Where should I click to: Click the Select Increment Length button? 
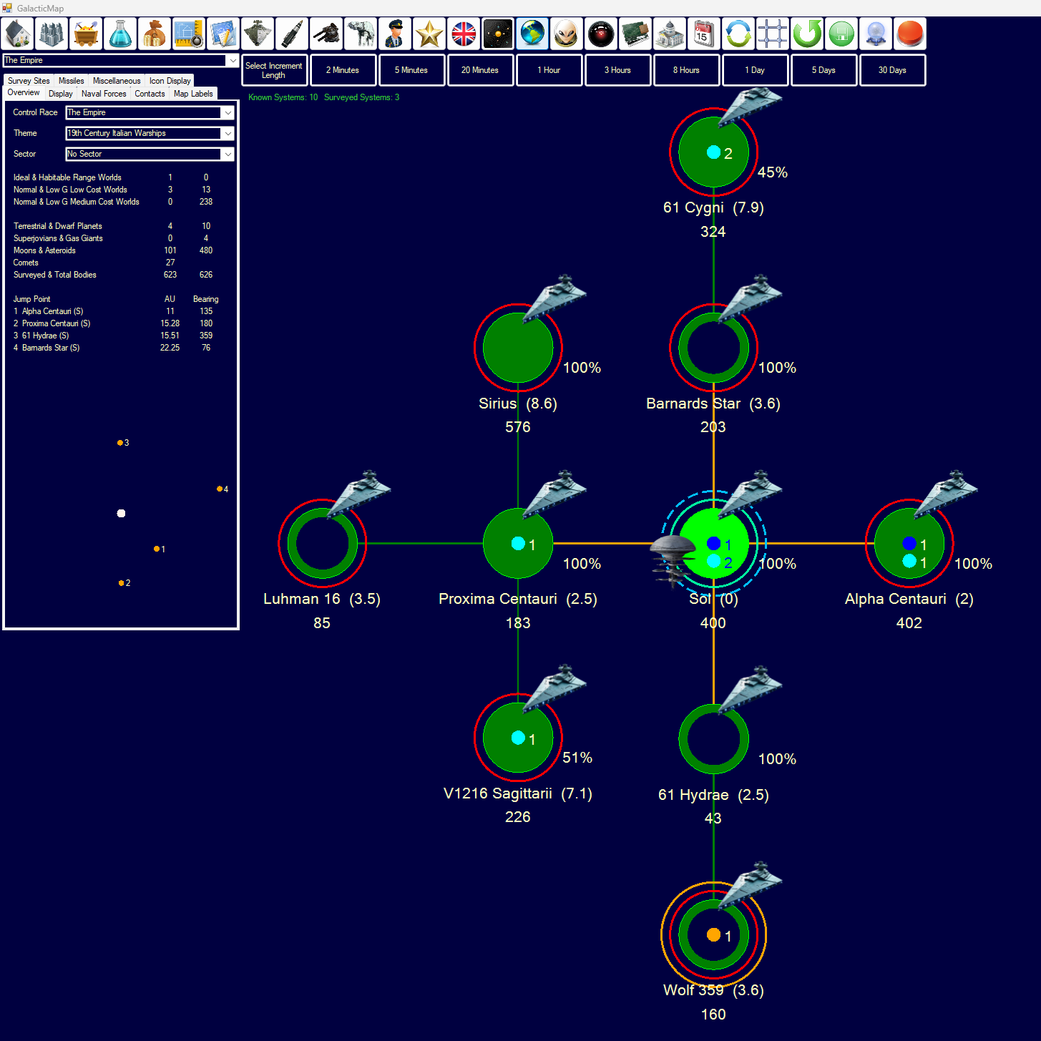click(274, 70)
